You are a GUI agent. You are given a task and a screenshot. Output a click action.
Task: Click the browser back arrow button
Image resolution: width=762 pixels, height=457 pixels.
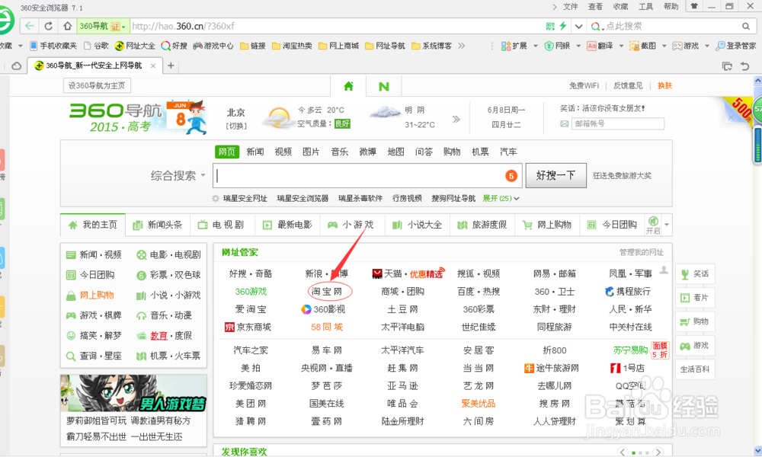pyautogui.click(x=30, y=26)
